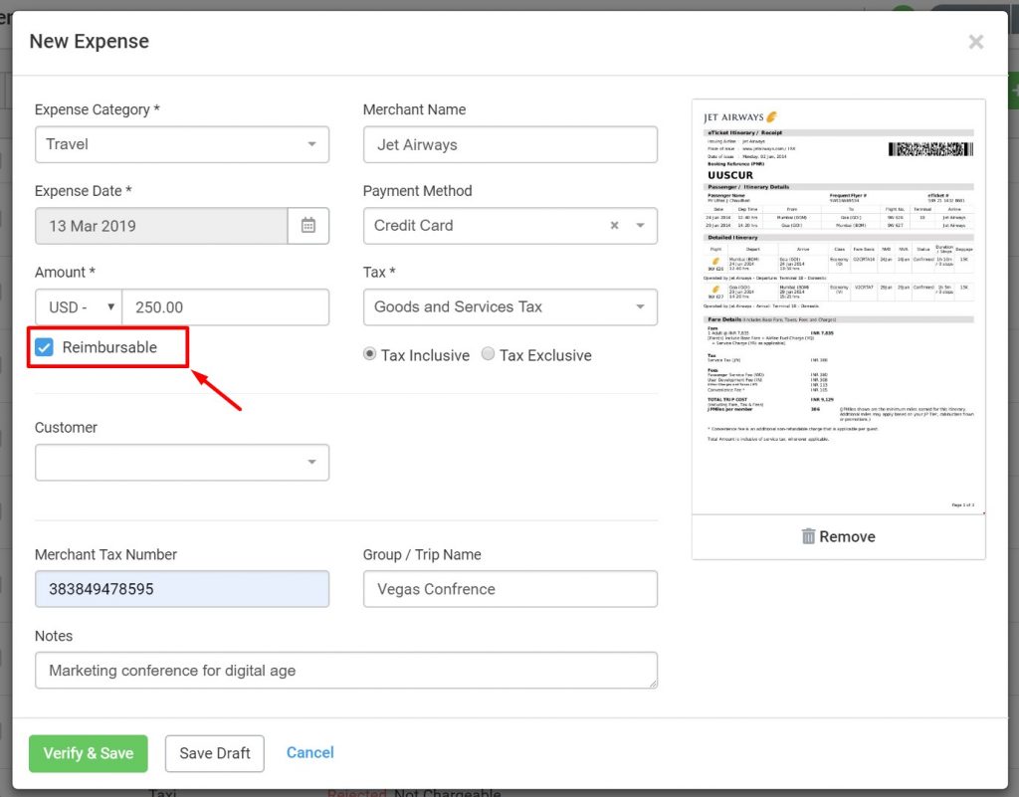This screenshot has width=1019, height=797.
Task: Select the Tax Inclusive option
Action: (368, 354)
